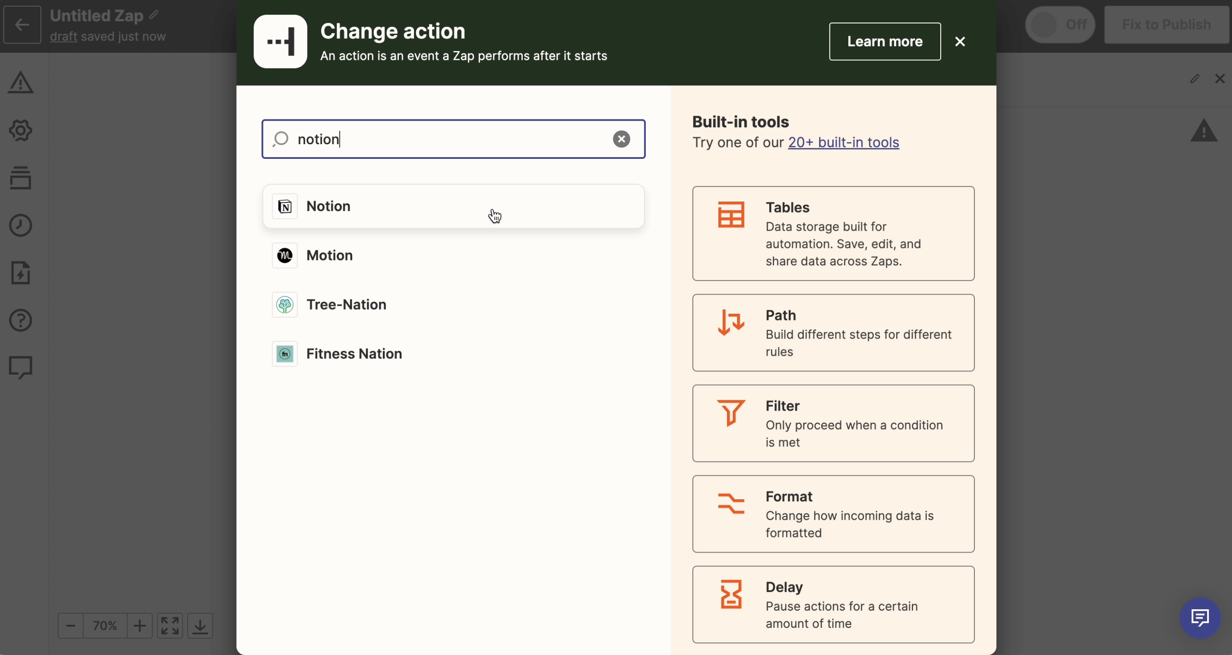This screenshot has width=1232, height=655.
Task: Select the Tables built-in tool
Action: [x=833, y=233]
